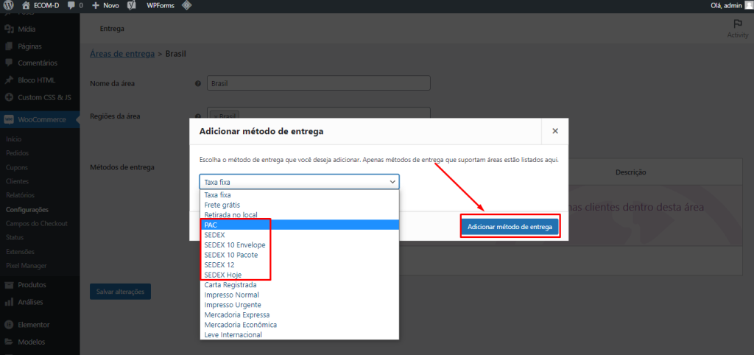Go to Campos do Checkout
The image size is (754, 355).
click(37, 223)
